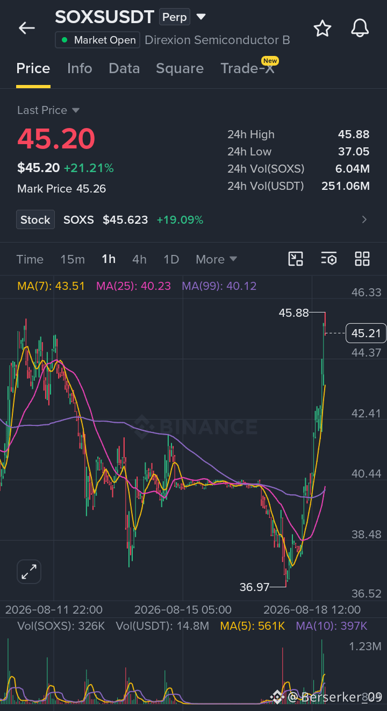Switch to the Price tab

[x=33, y=68]
